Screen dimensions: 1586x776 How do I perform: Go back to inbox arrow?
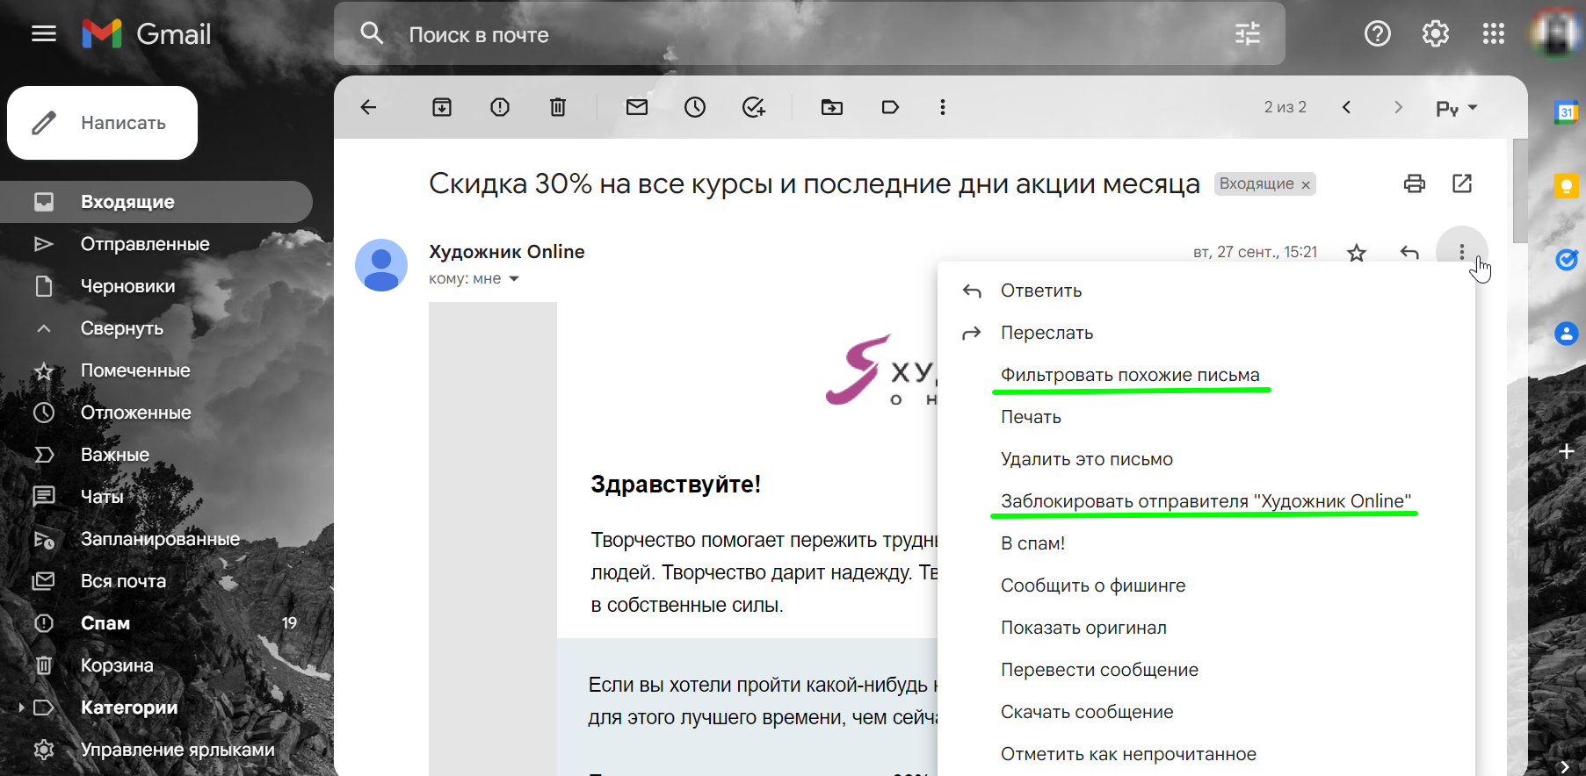[369, 107]
